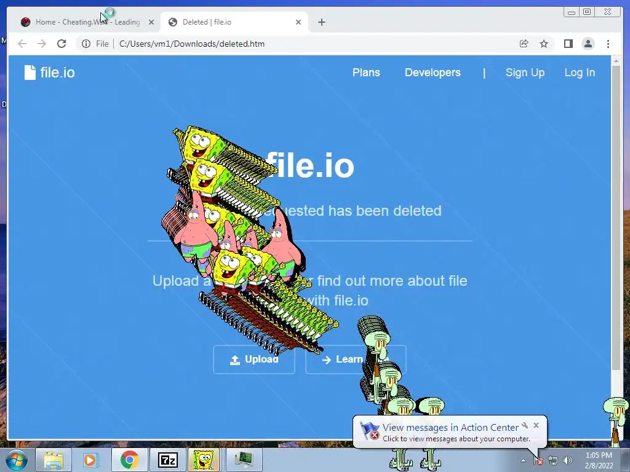Click the wrench icon in notification balloon

coord(525,425)
